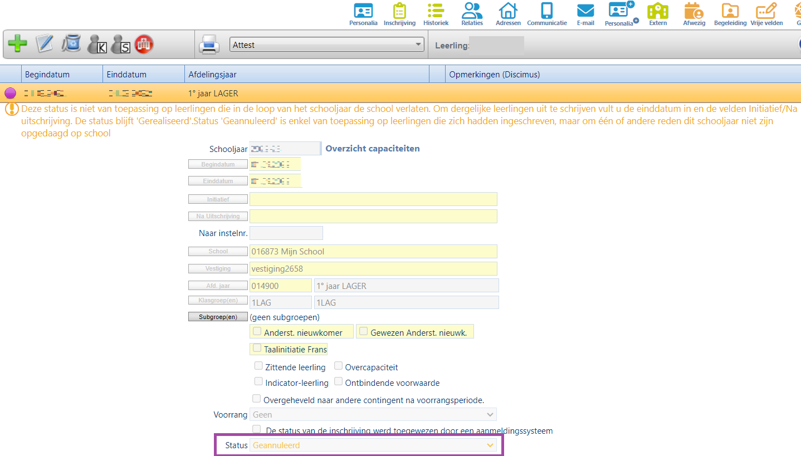The height and width of the screenshot is (456, 801).
Task: Click the notepad edit icon
Action: pos(44,44)
